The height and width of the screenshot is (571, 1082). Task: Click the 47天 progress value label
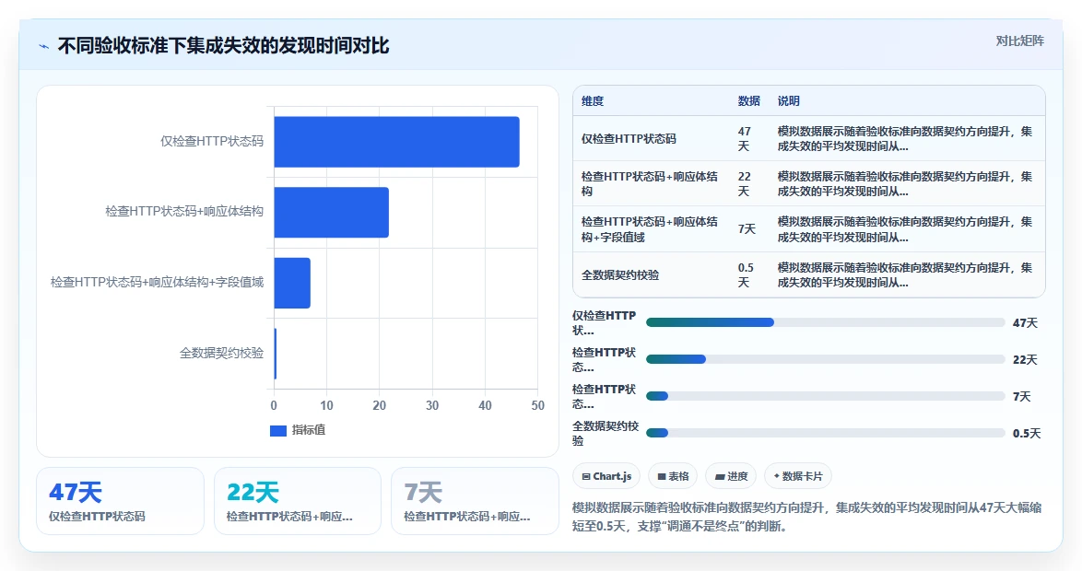tap(1025, 322)
